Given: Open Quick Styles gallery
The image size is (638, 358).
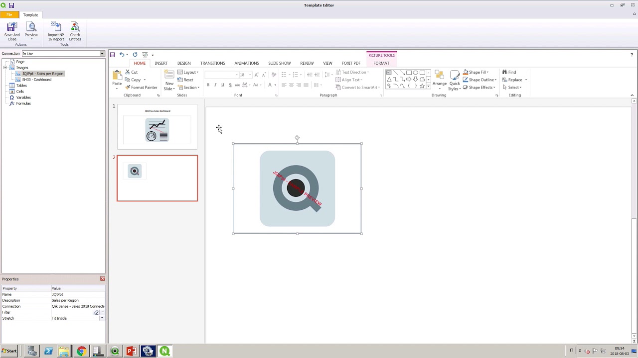Looking at the screenshot, I should coord(455,81).
